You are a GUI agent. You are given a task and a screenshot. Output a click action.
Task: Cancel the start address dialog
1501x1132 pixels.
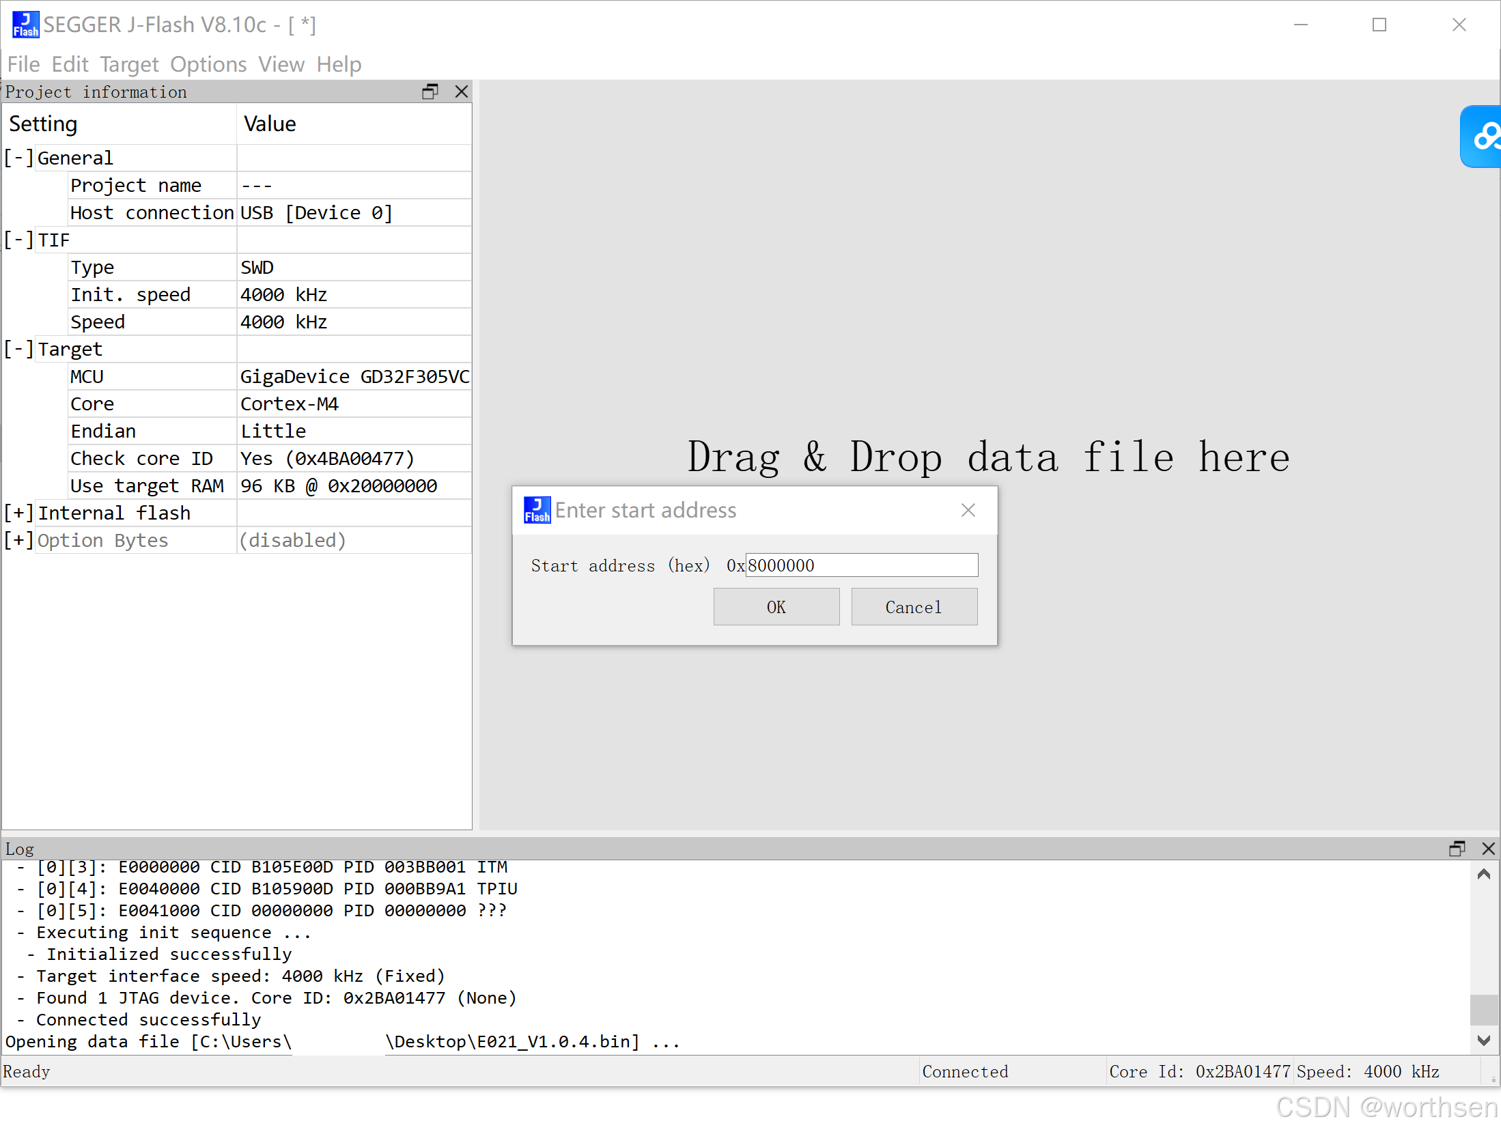pyautogui.click(x=914, y=606)
